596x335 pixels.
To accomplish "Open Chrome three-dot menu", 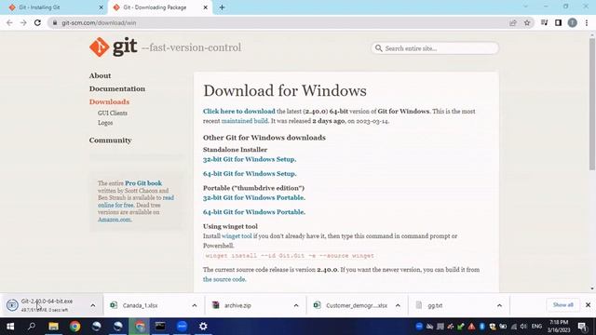I will 587,22.
